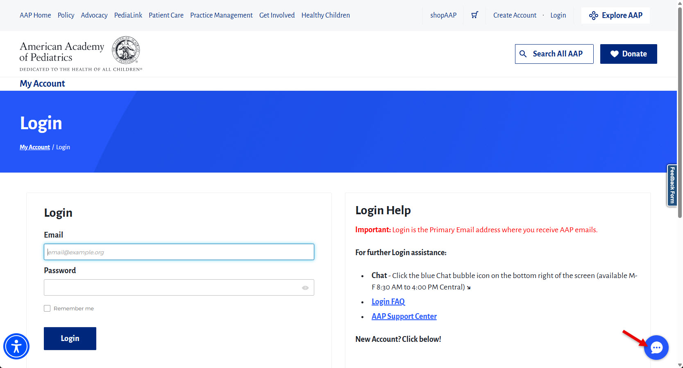The height and width of the screenshot is (368, 683).
Task: Open the Get Involved menu item
Action: point(277,15)
